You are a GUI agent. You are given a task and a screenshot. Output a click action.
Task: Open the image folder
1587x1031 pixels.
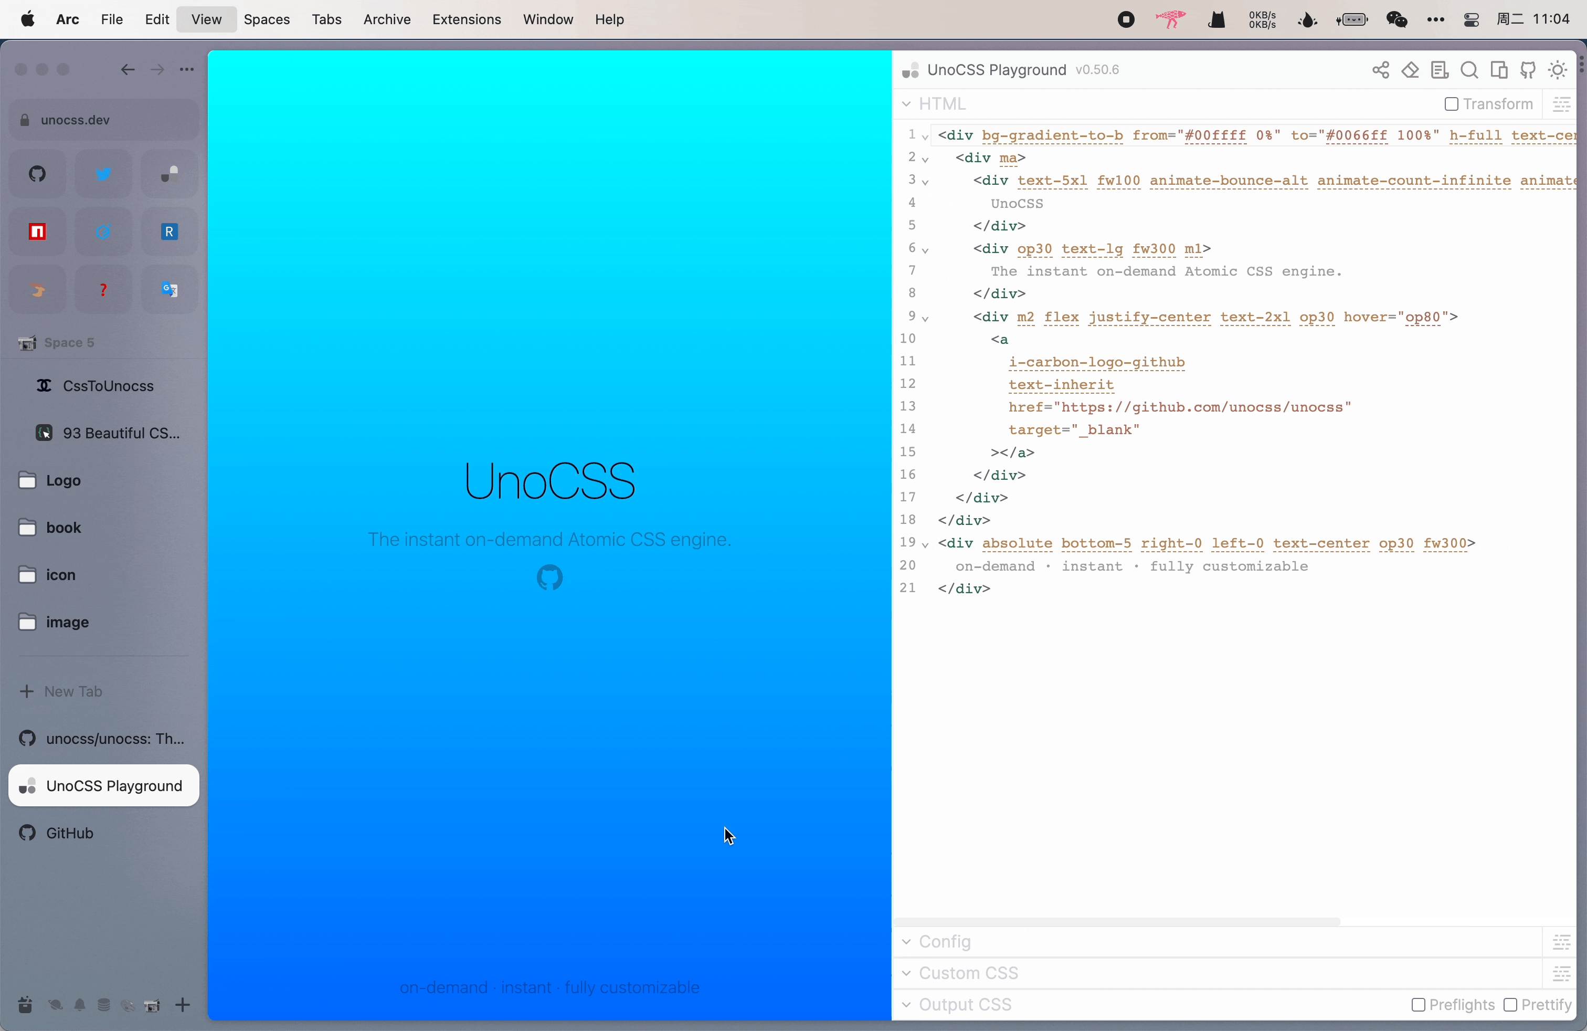[104, 622]
